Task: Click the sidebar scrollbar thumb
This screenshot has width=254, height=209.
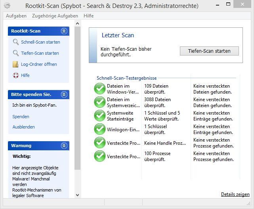Action: pos(77,98)
